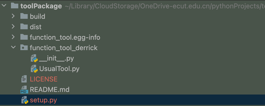The height and width of the screenshot is (106, 265).
Task: Click the Python icon beside setup.py
Action: (x=25, y=100)
